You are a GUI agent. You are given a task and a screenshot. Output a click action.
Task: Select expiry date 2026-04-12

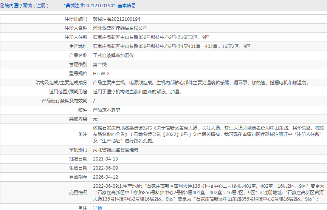[105, 177]
